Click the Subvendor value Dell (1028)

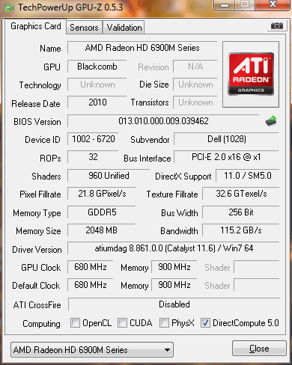tap(227, 139)
